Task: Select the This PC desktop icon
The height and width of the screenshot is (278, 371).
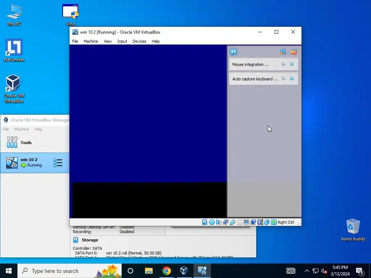Action: pos(14,15)
